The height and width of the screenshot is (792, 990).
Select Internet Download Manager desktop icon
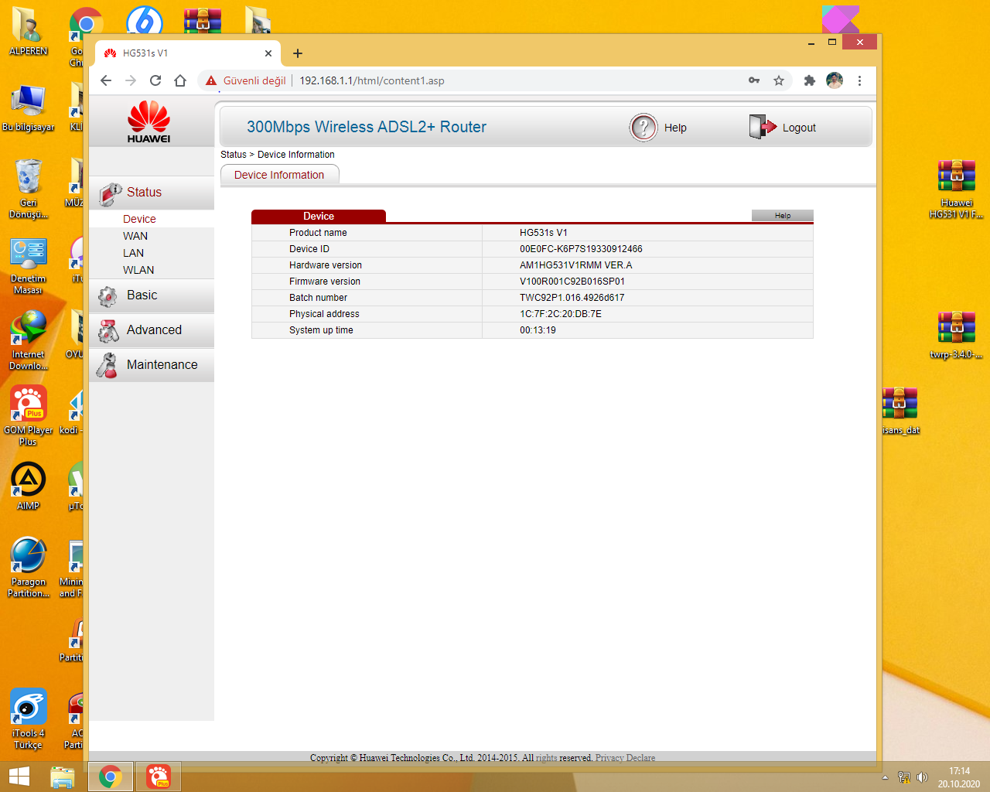click(28, 341)
